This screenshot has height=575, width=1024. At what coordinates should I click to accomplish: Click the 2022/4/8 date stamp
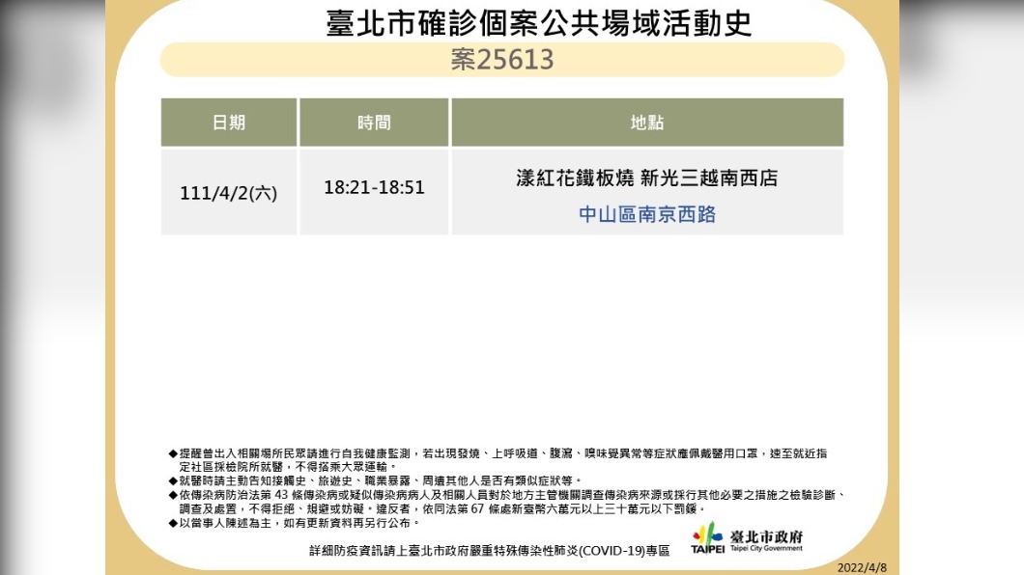click(862, 568)
